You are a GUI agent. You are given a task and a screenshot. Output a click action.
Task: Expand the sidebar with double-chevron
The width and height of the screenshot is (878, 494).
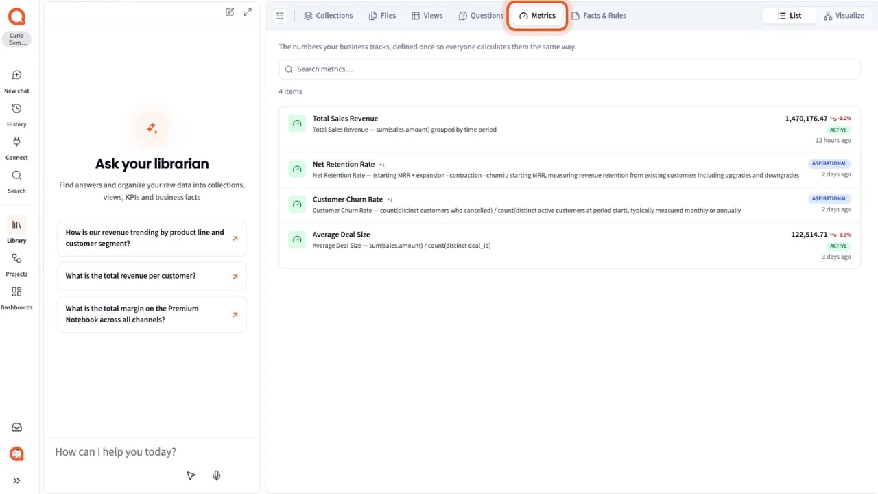16,481
